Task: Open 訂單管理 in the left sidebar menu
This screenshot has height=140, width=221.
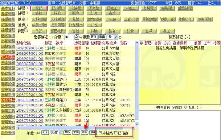Action: (8, 25)
